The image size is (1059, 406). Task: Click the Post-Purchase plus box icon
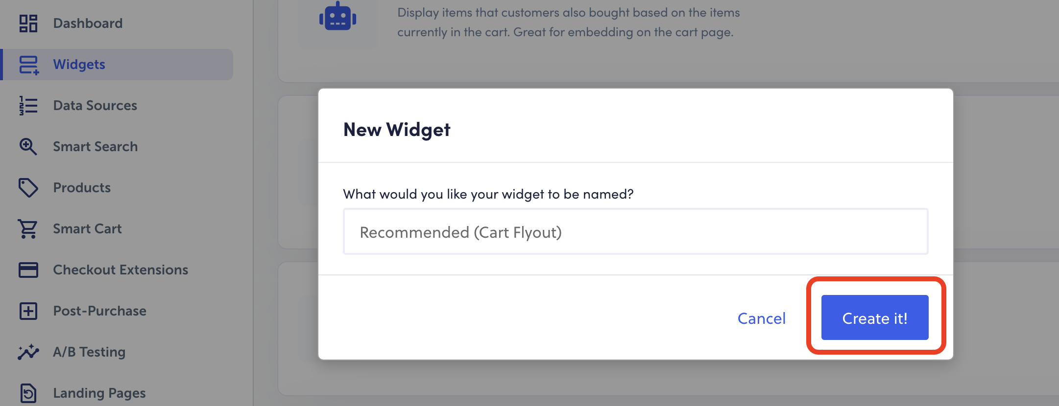pyautogui.click(x=28, y=311)
